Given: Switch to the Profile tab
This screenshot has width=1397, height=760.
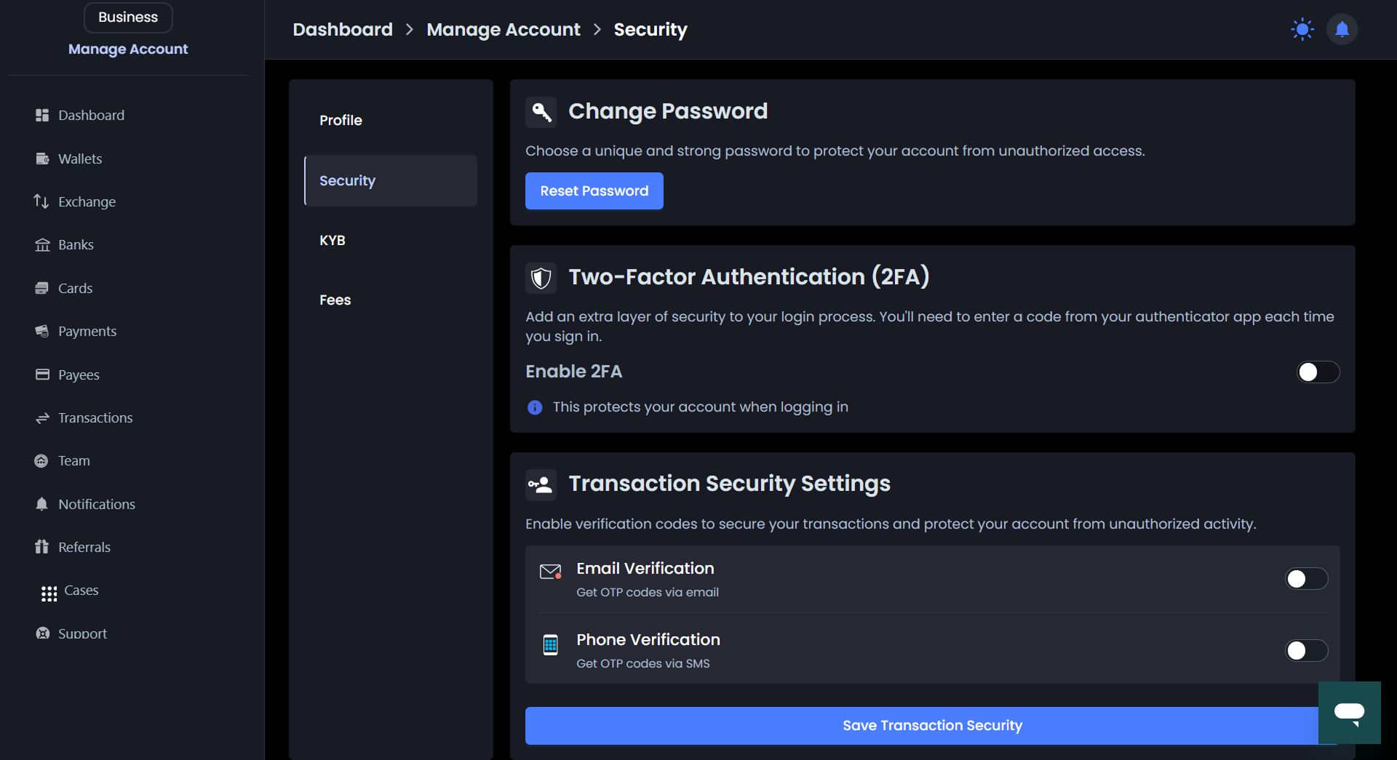Looking at the screenshot, I should pyautogui.click(x=341, y=120).
